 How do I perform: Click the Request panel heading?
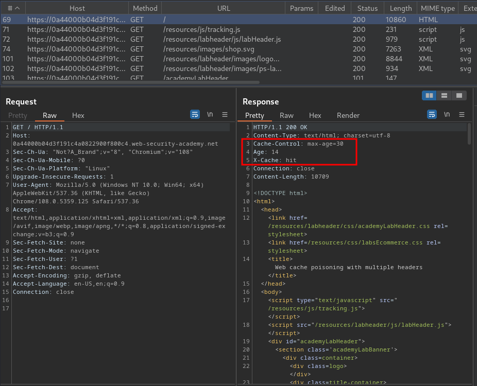(x=21, y=101)
